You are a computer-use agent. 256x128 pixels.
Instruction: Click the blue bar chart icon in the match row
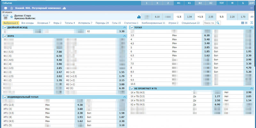point(139,17)
